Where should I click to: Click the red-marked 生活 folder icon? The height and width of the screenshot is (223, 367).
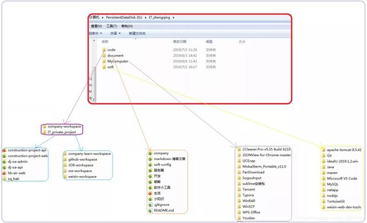click(150, 193)
